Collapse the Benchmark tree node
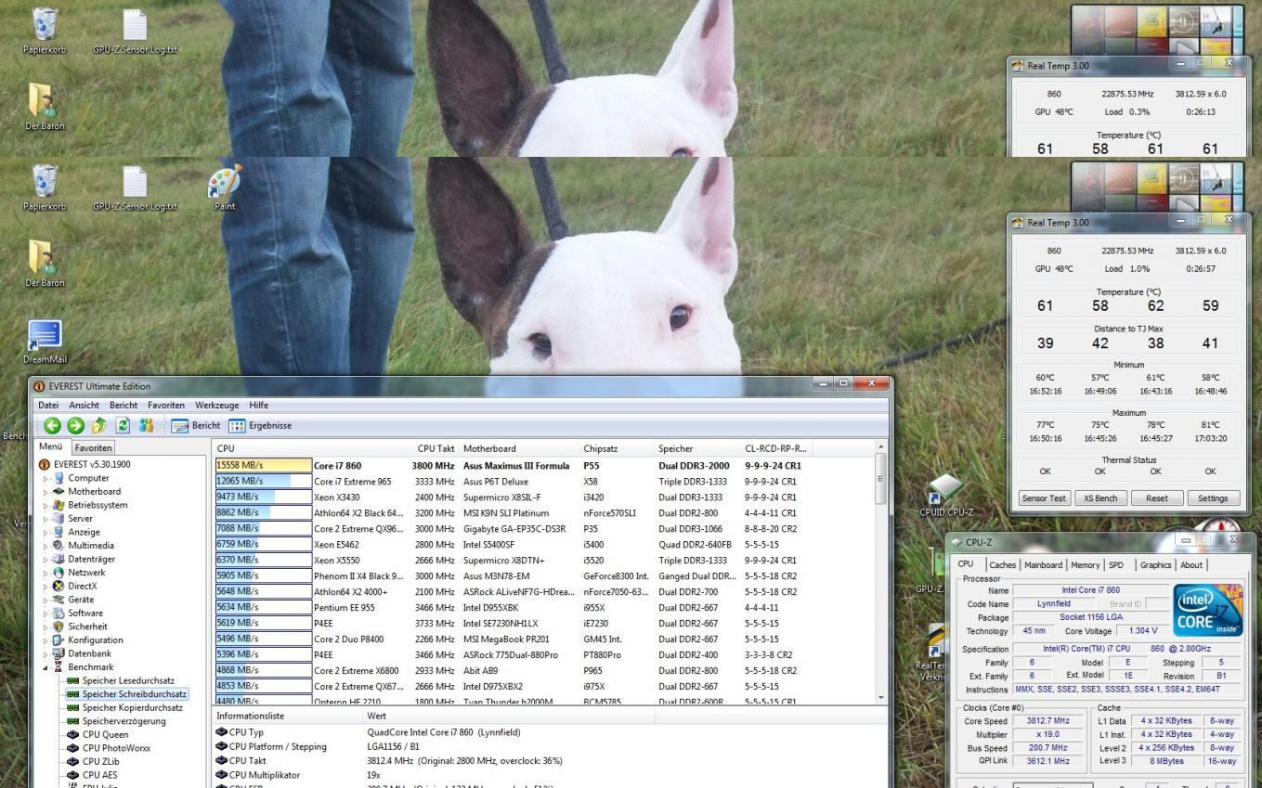This screenshot has height=788, width=1262. 46,667
